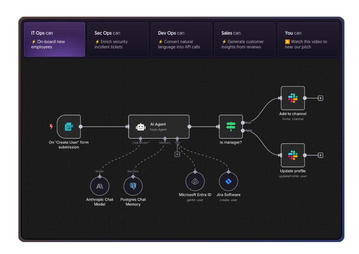Open the Microsoft Entra ID node

click(x=195, y=181)
